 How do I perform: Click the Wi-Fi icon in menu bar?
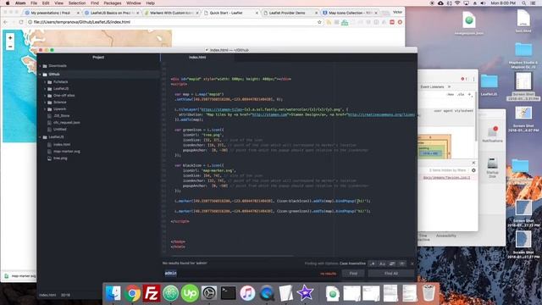(x=457, y=3)
